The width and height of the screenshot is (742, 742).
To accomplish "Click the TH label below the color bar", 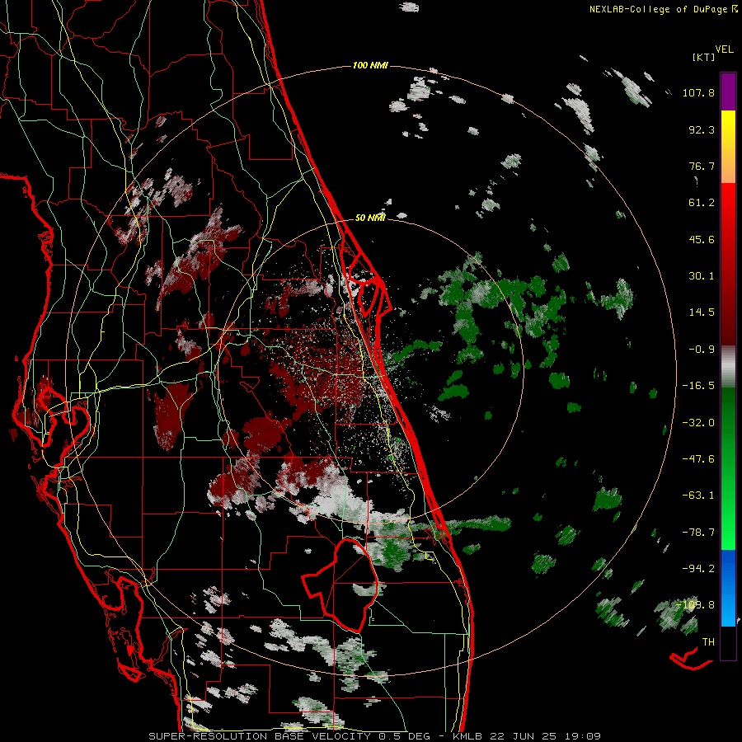I will pyautogui.click(x=708, y=642).
